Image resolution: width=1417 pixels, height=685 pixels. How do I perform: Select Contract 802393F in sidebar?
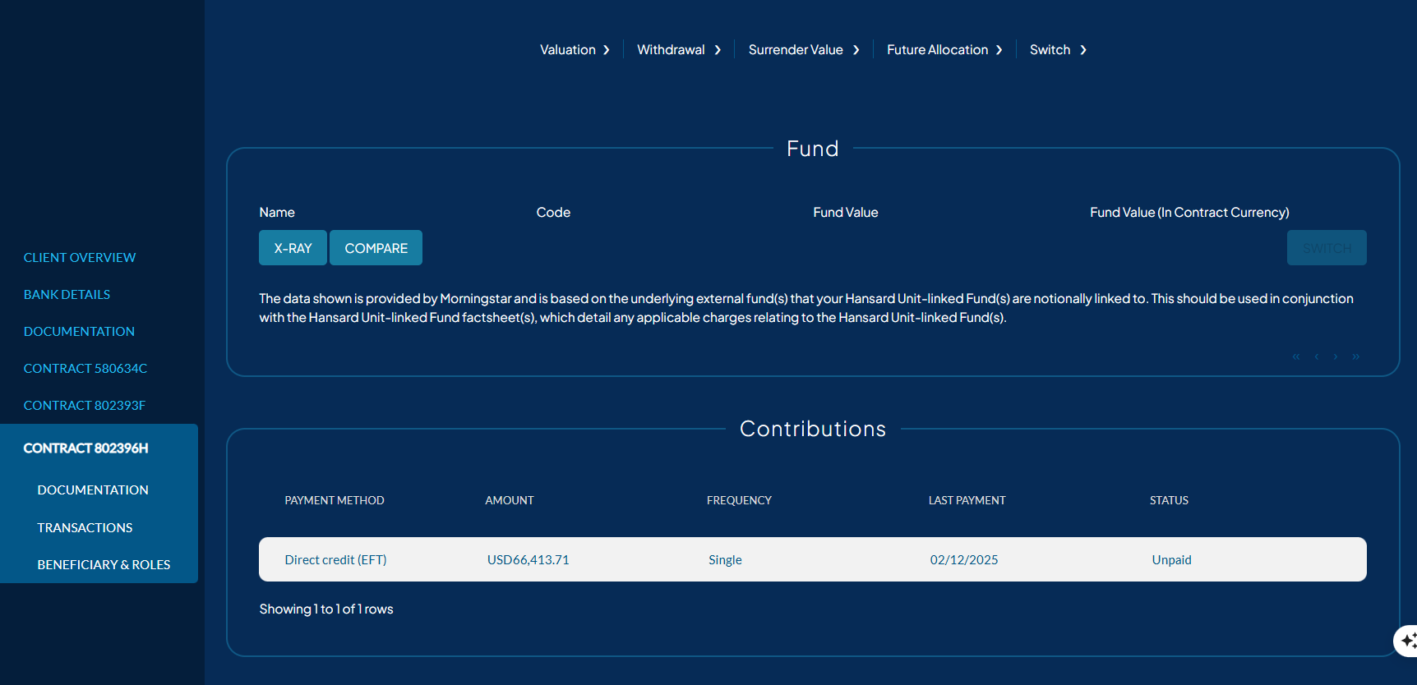[85, 406]
